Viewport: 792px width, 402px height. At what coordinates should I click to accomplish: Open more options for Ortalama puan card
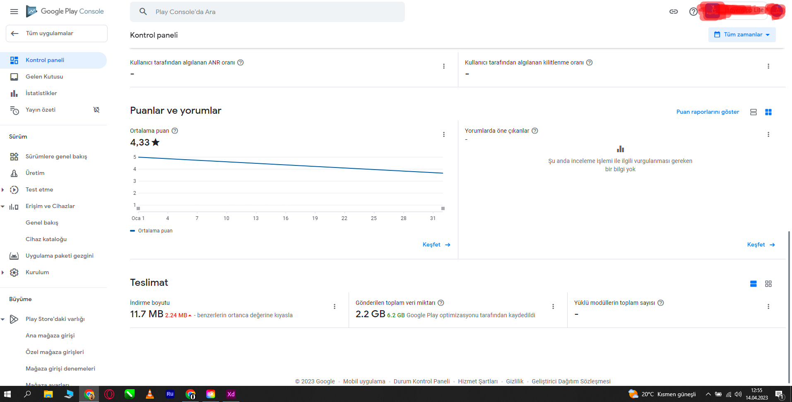coord(444,134)
